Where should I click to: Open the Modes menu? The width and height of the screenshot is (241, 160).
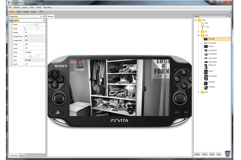(17, 7)
